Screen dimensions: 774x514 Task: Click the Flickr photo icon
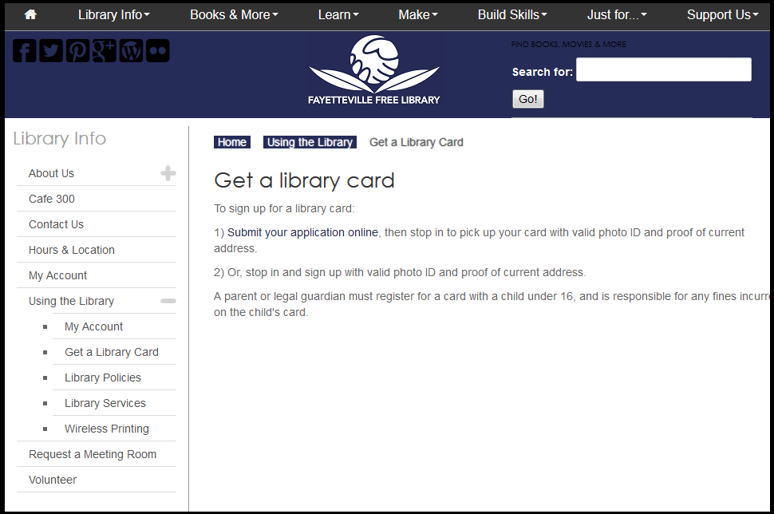point(157,51)
